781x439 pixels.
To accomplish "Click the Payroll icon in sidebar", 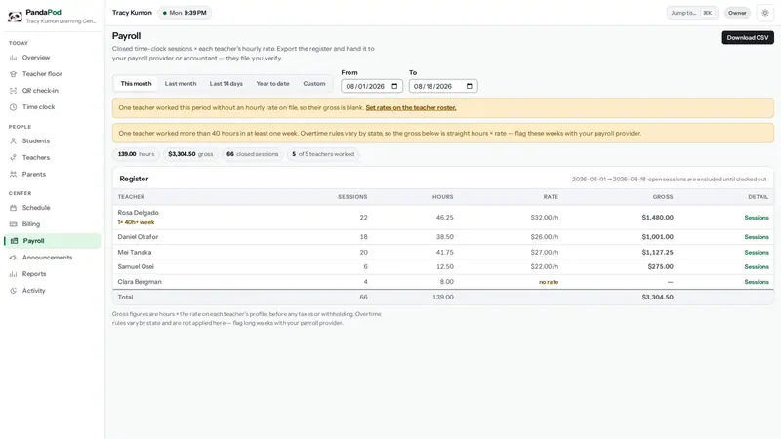I will 14,241.
